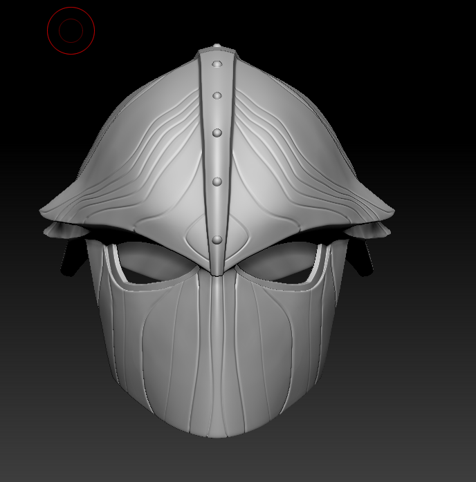Click the chin at the bottom of mask
This screenshot has width=476, height=482.
pos(216,430)
